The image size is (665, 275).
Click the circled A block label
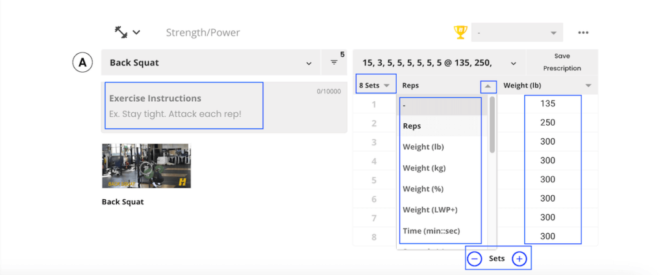pos(82,63)
